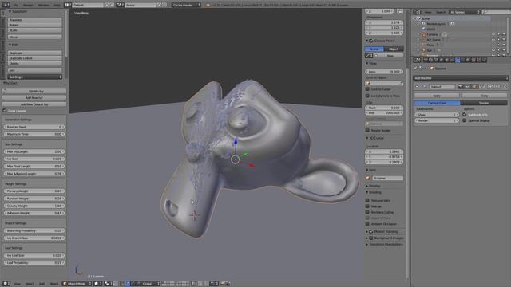Image resolution: width=511 pixels, height=287 pixels.
Task: Select the Modifiers wrench tab icon
Action: [458, 61]
